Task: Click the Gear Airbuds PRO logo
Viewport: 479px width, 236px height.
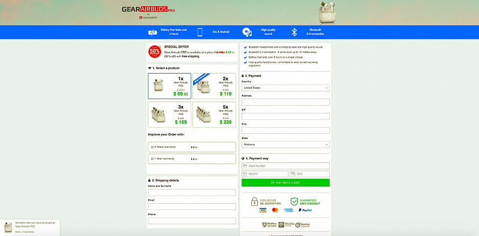Action: [x=141, y=10]
